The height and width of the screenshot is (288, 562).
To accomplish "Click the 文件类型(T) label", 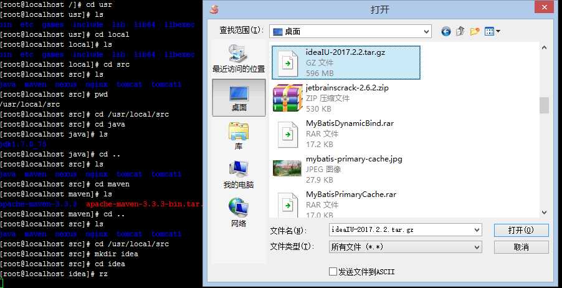I will (292, 246).
